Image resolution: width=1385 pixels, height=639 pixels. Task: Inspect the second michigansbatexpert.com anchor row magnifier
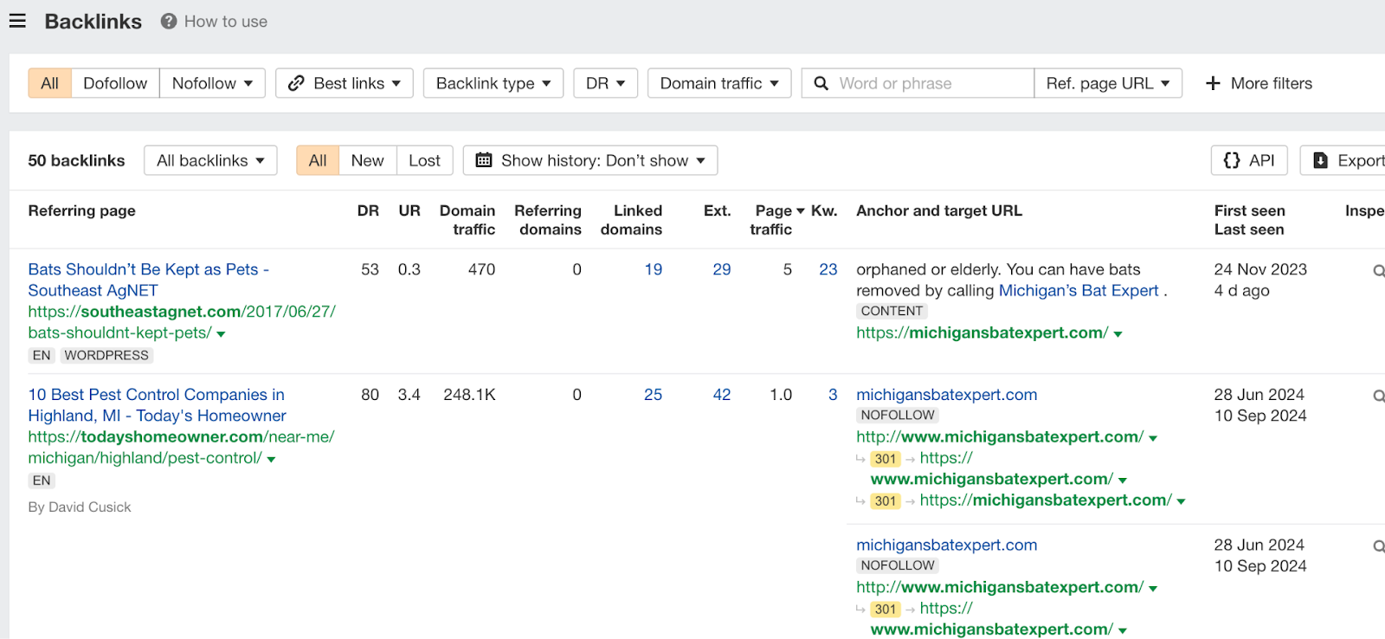pos(1379,546)
